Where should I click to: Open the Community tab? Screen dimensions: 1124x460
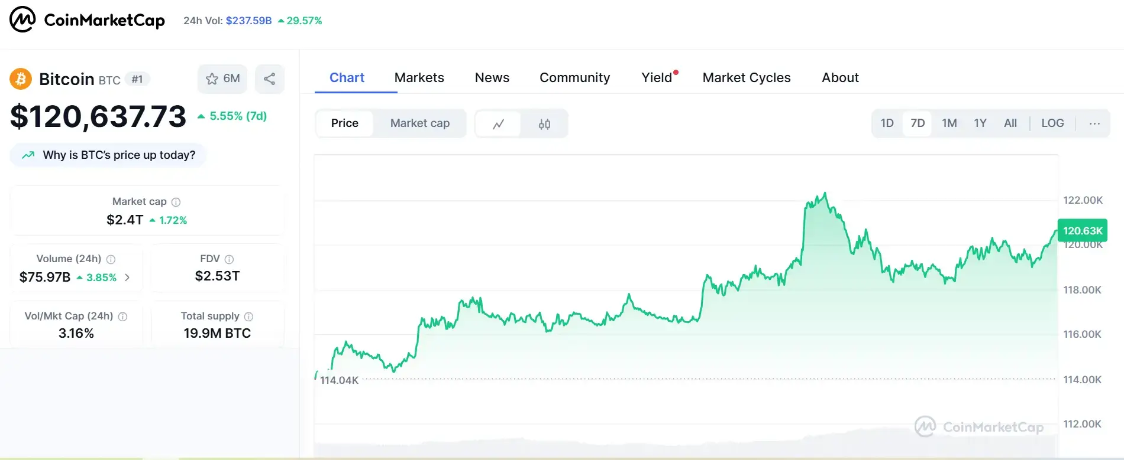pos(574,78)
